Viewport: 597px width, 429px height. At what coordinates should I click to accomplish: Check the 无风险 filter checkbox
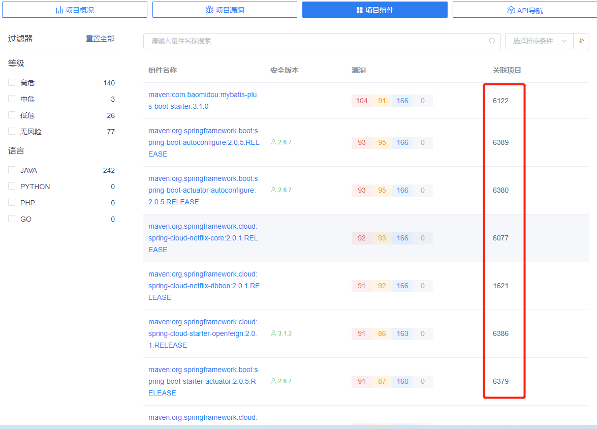11,131
